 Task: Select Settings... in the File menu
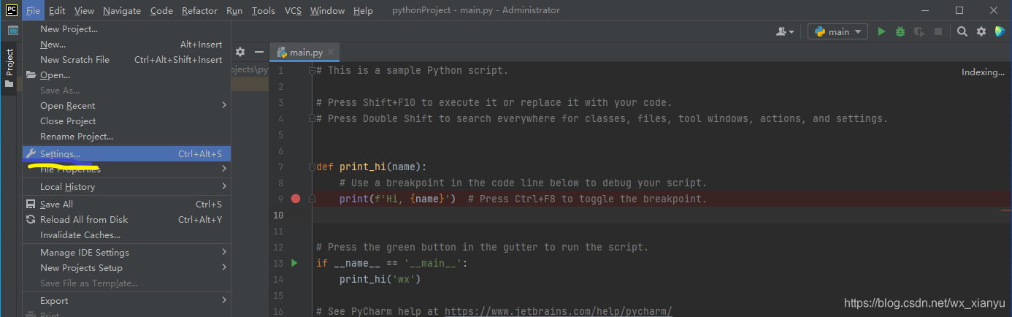point(127,153)
